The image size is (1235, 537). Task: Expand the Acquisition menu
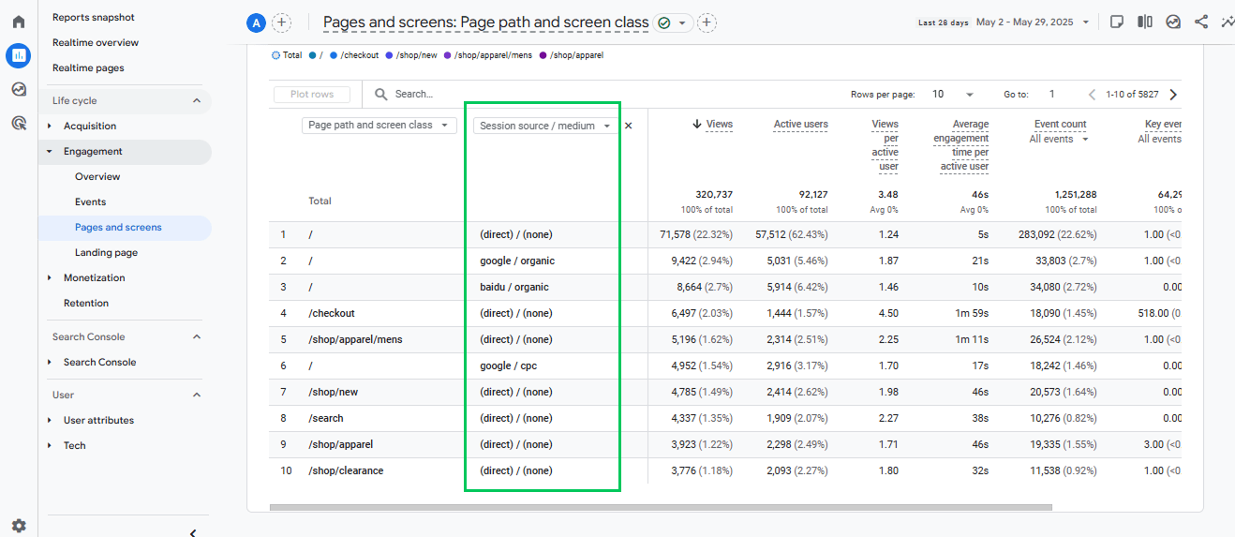pos(50,126)
